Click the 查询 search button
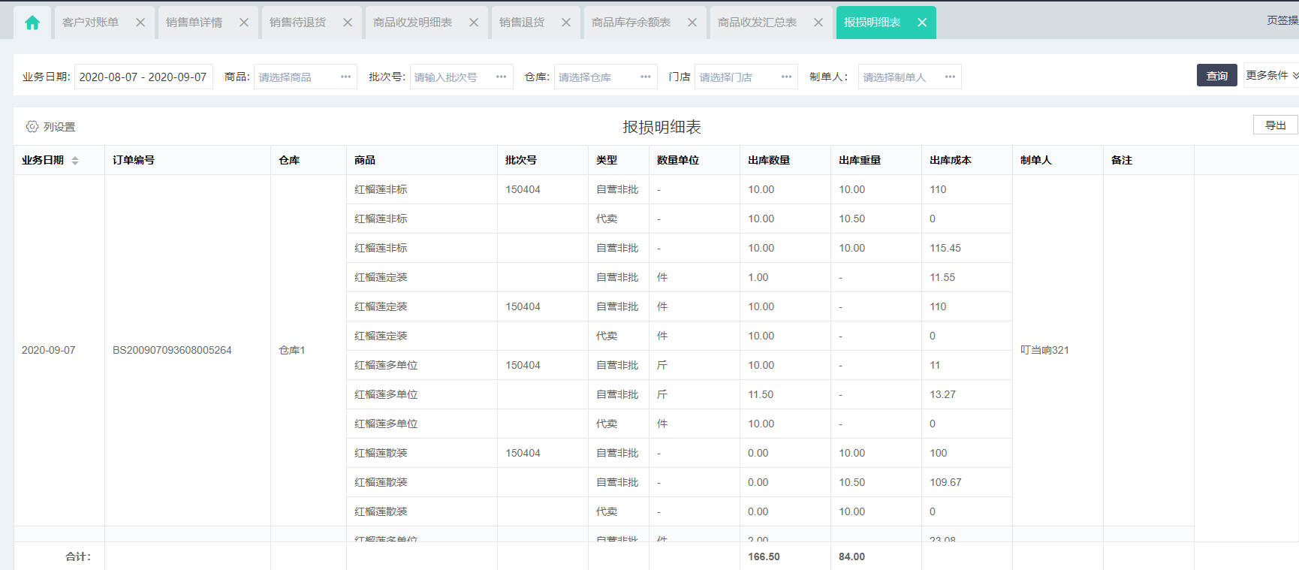This screenshot has height=570, width=1299. 1216,76
